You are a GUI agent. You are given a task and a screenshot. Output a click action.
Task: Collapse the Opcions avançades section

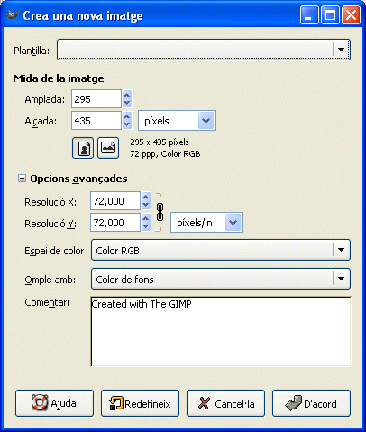point(22,179)
